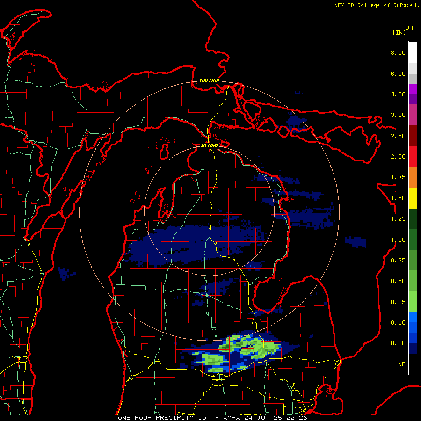Screen dimensions: 421x421
Task: Click the 8.00 legend value
Action: coord(398,52)
